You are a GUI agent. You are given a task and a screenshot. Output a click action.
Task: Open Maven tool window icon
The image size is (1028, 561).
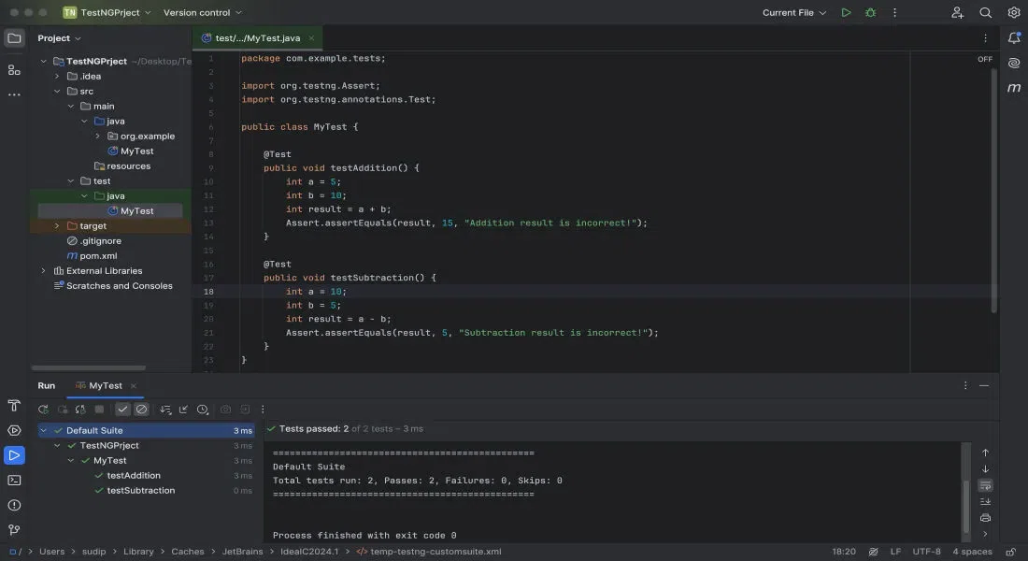coord(1014,88)
